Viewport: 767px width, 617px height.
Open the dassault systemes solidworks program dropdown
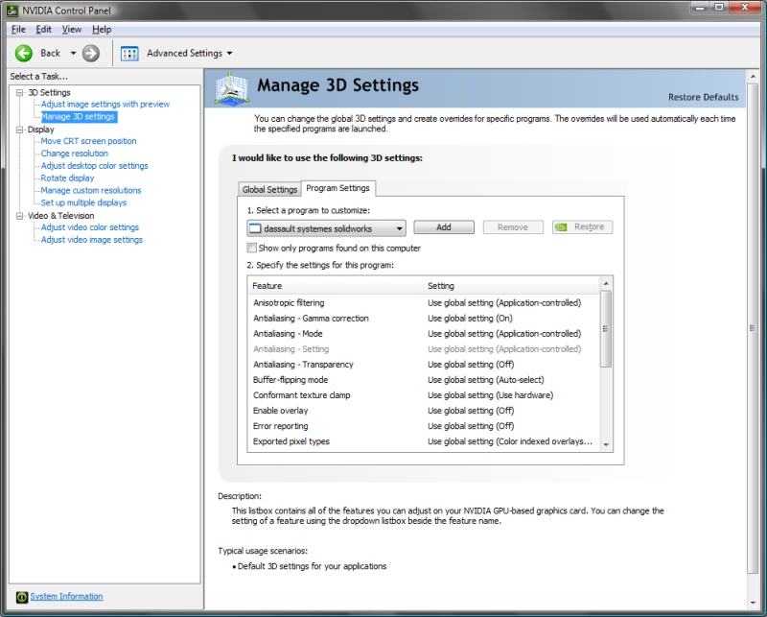(x=326, y=228)
